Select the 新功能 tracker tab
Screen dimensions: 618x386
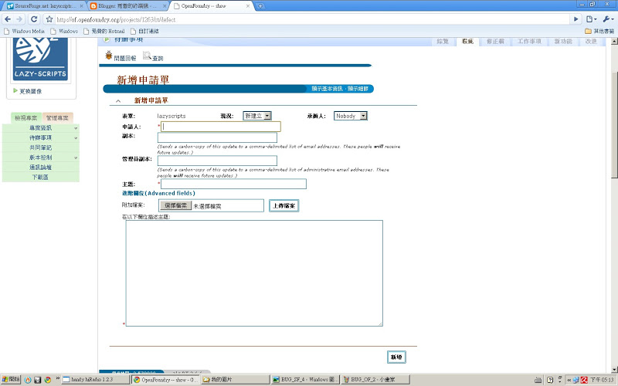(x=563, y=42)
